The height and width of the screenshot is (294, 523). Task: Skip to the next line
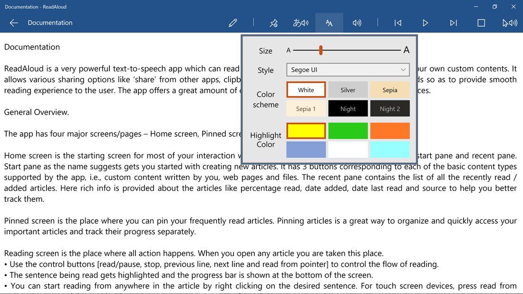(x=453, y=22)
